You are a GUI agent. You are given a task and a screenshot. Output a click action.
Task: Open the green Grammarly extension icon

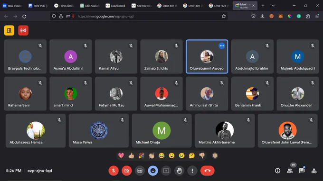[299, 16]
